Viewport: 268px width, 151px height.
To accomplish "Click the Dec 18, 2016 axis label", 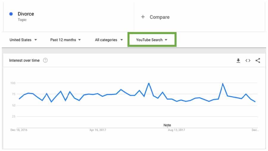I will click(x=19, y=130).
